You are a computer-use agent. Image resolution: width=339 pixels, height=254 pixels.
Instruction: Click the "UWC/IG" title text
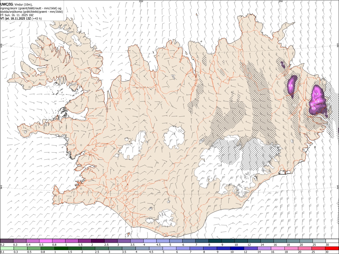[6, 4]
